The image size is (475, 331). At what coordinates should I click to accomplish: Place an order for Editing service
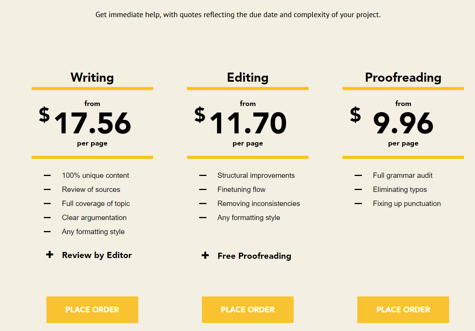coord(248,310)
